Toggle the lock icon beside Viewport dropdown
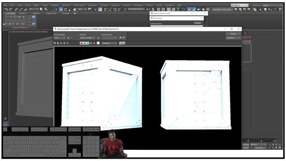The width and height of the screenshot is (286, 161). [x=98, y=38]
